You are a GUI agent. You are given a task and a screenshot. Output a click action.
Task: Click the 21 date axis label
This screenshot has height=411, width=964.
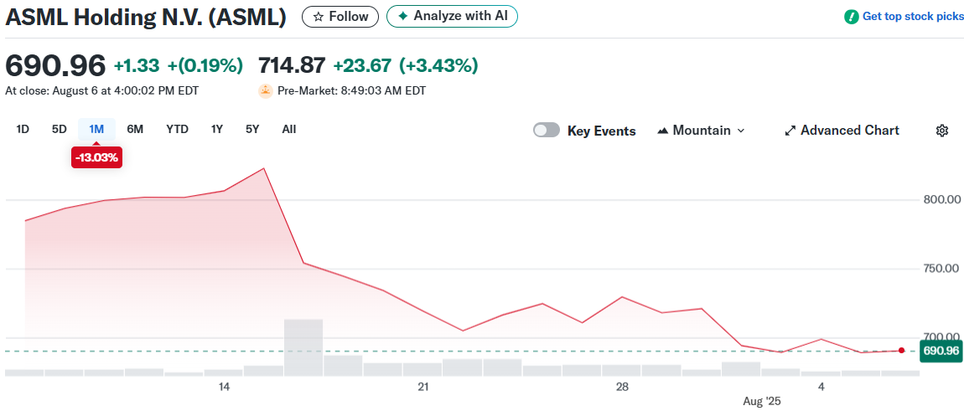(422, 387)
